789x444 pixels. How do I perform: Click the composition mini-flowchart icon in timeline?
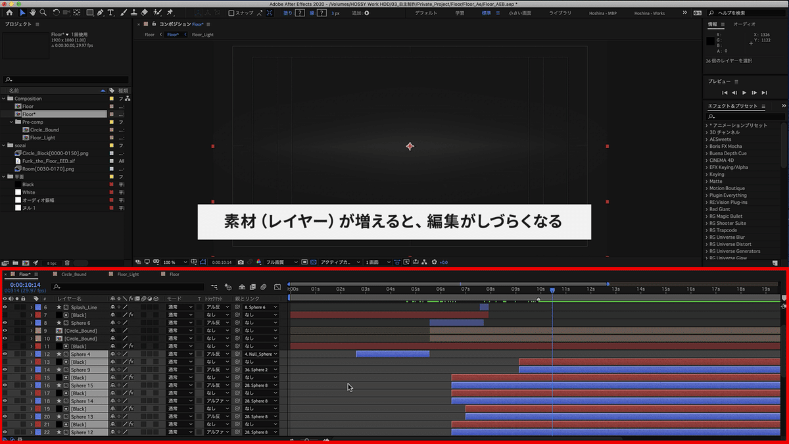pos(215,287)
